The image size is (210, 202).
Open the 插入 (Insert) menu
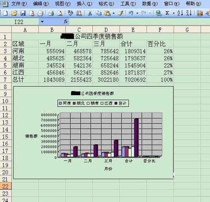pyautogui.click(x=84, y=4)
